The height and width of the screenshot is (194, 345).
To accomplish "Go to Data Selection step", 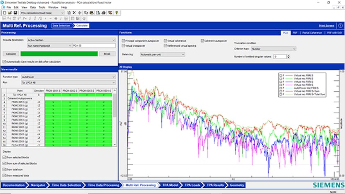I will click(61, 26).
